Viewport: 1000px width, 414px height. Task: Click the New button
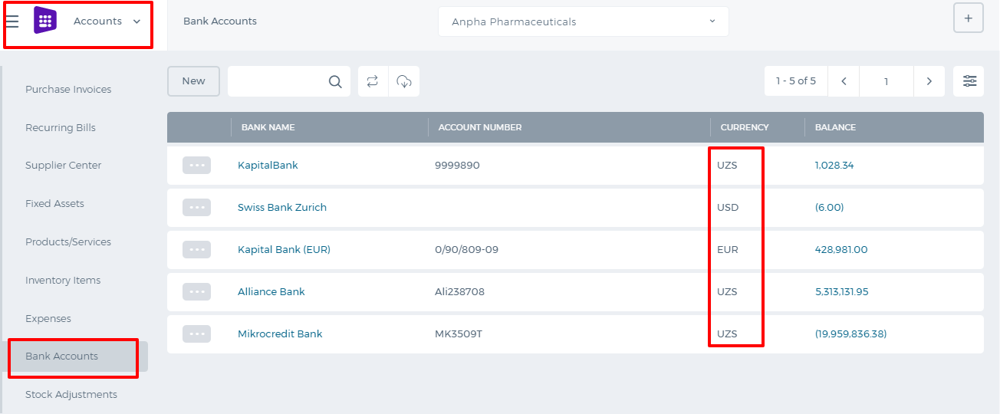point(194,81)
